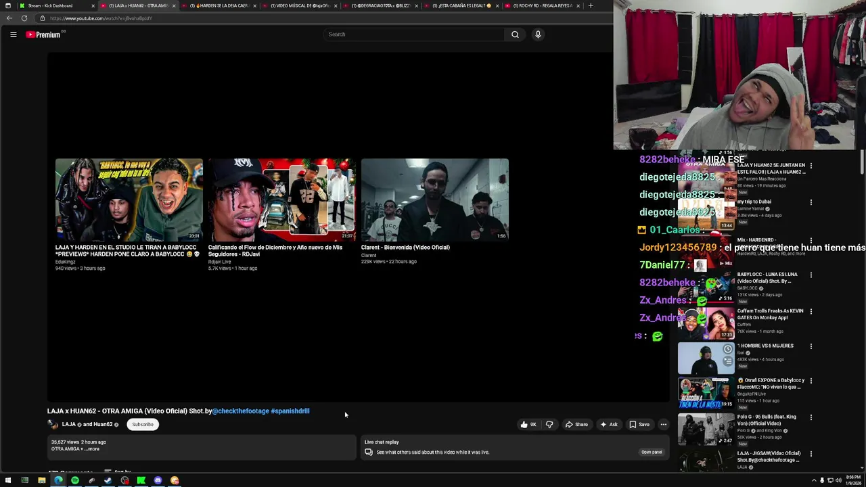Open the Polo G - 95 Bulls thumbnail

point(706,429)
